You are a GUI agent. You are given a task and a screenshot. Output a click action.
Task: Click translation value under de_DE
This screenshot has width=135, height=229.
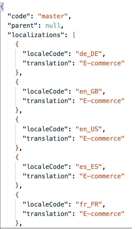pyautogui.click(x=102, y=63)
